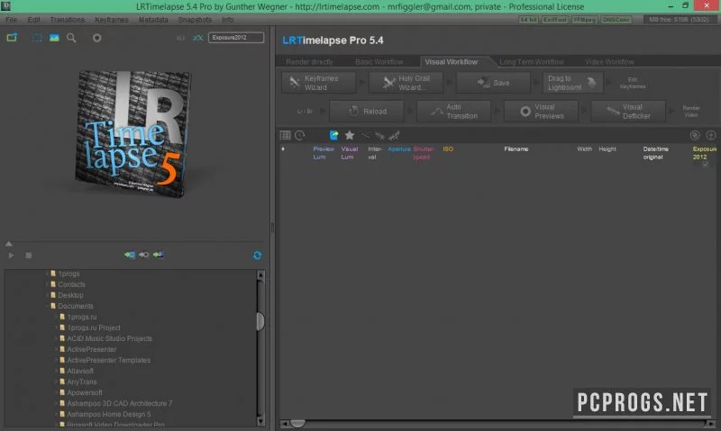Click the Holy Grail Wizard button
The height and width of the screenshot is (431, 721).
tap(406, 83)
